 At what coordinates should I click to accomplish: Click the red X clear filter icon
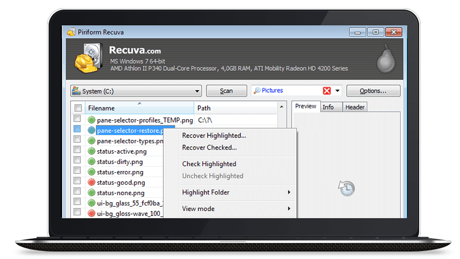click(x=327, y=91)
